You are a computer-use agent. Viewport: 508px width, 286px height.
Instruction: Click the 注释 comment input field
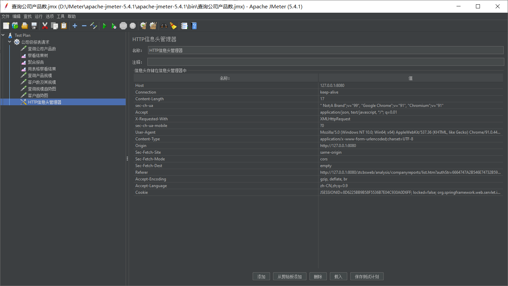(x=326, y=62)
